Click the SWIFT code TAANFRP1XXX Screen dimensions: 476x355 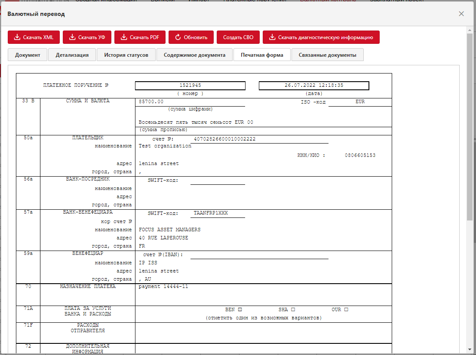pos(211,213)
